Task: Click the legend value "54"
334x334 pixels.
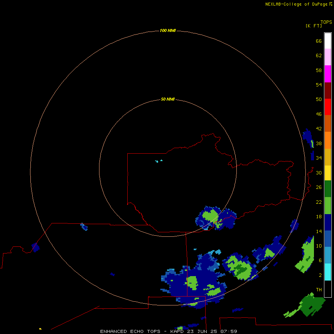Action: click(x=319, y=85)
